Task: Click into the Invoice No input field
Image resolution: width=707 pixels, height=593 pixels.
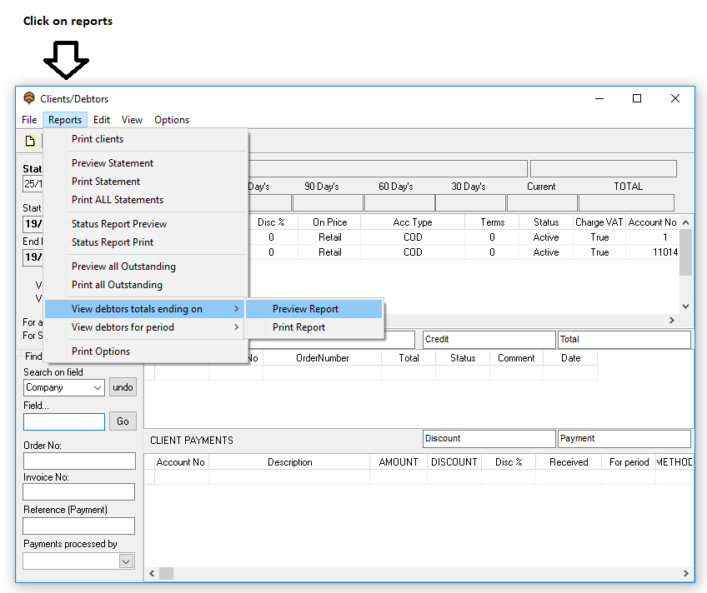Action: click(x=79, y=492)
